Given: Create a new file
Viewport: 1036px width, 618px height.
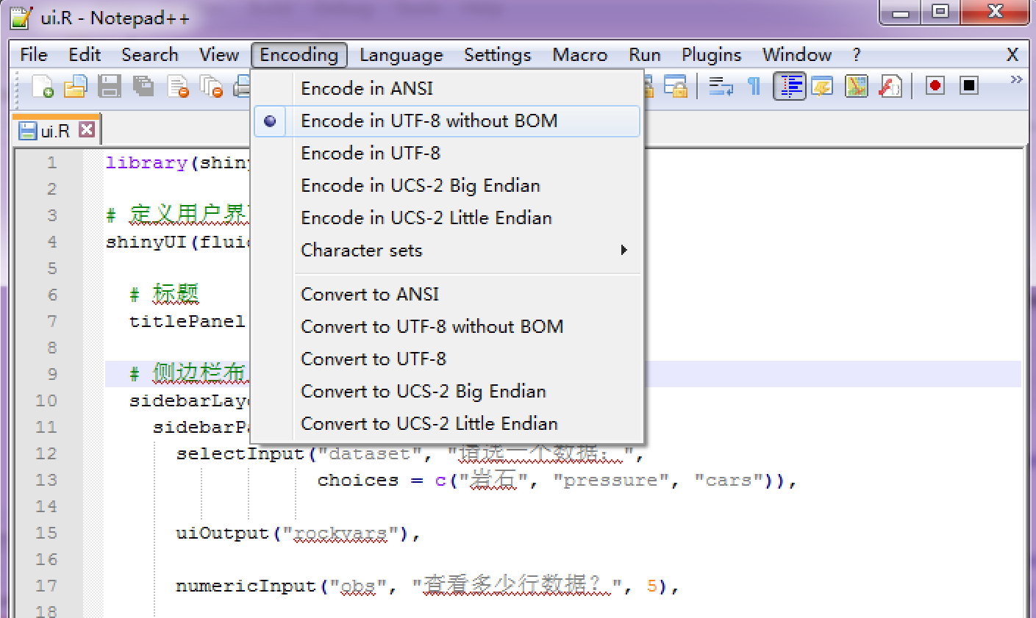Looking at the screenshot, I should click(x=42, y=86).
